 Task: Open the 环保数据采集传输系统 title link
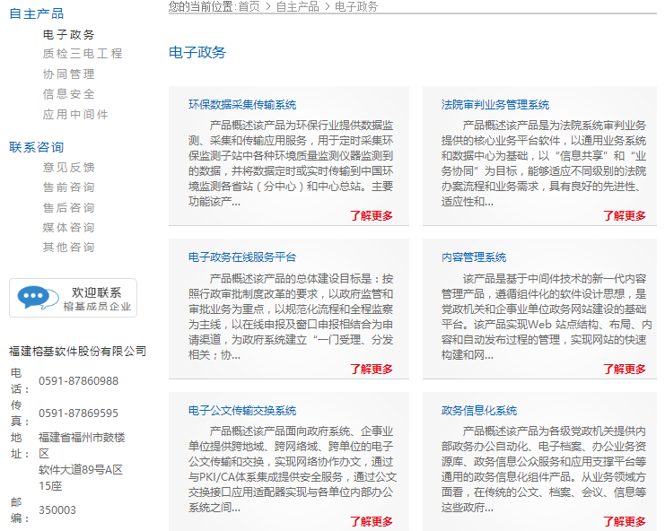[241, 105]
